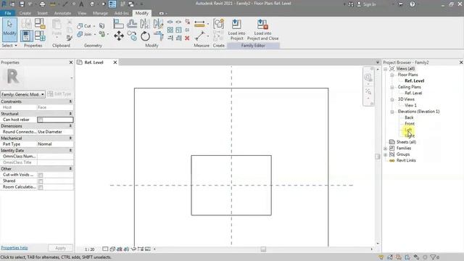Switch to the Annotate ribbon tab
This screenshot has height=261, width=464.
click(x=62, y=13)
